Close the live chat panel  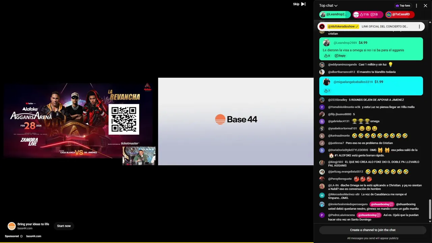(x=425, y=5)
